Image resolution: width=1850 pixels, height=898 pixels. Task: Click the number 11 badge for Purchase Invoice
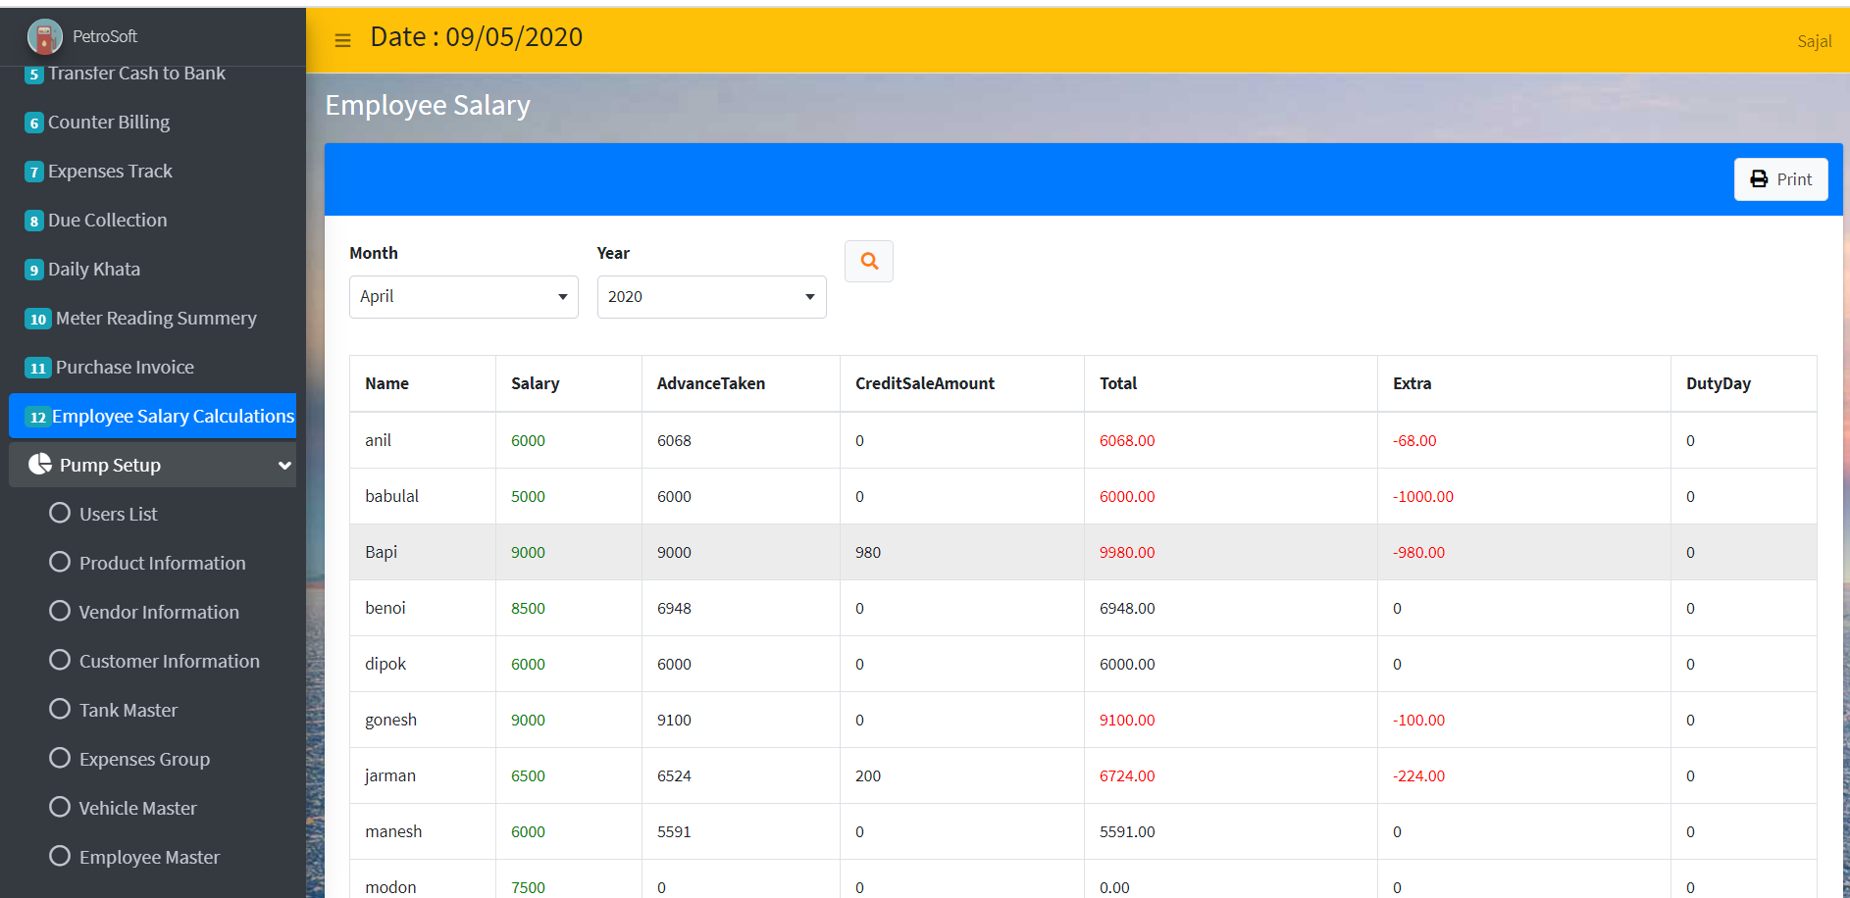[38, 368]
